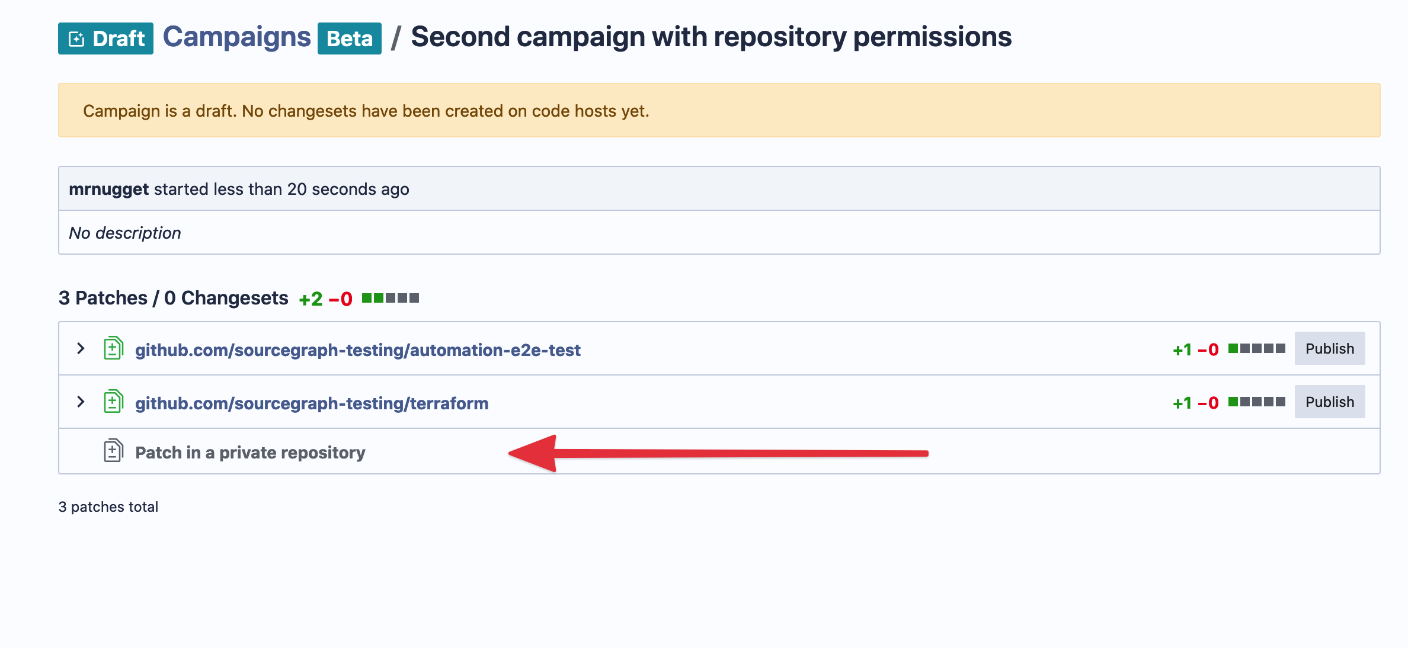Expand the terraform patch row

81,402
